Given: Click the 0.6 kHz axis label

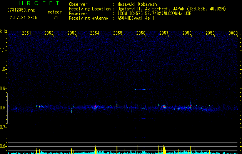Looking at the screenshot, I should pos(3,146).
